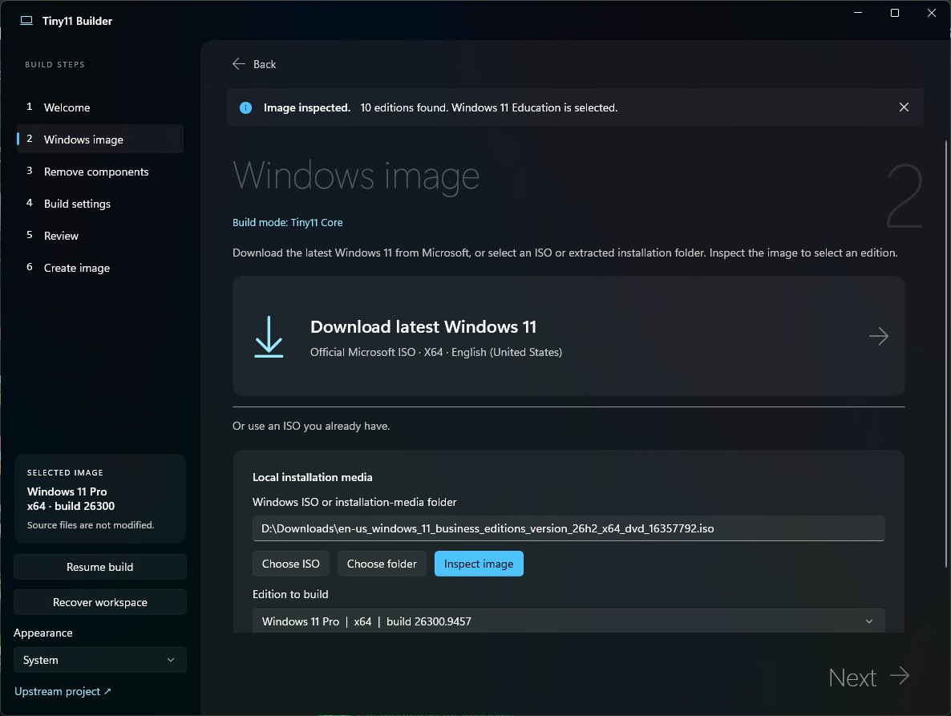Select the Windows image step
This screenshot has width=951, height=716.
pyautogui.click(x=100, y=140)
